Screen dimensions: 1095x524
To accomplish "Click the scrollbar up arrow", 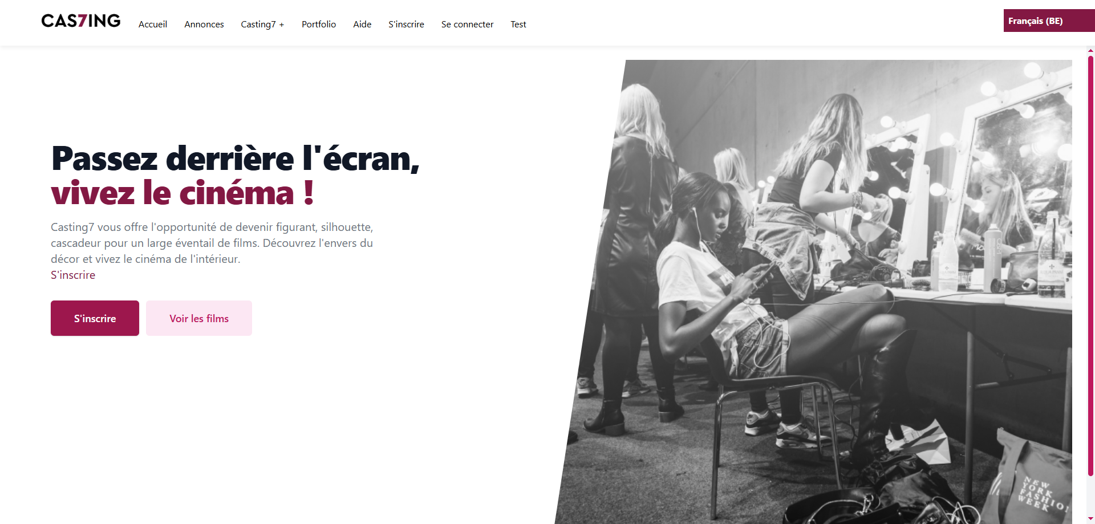I will (x=1090, y=50).
